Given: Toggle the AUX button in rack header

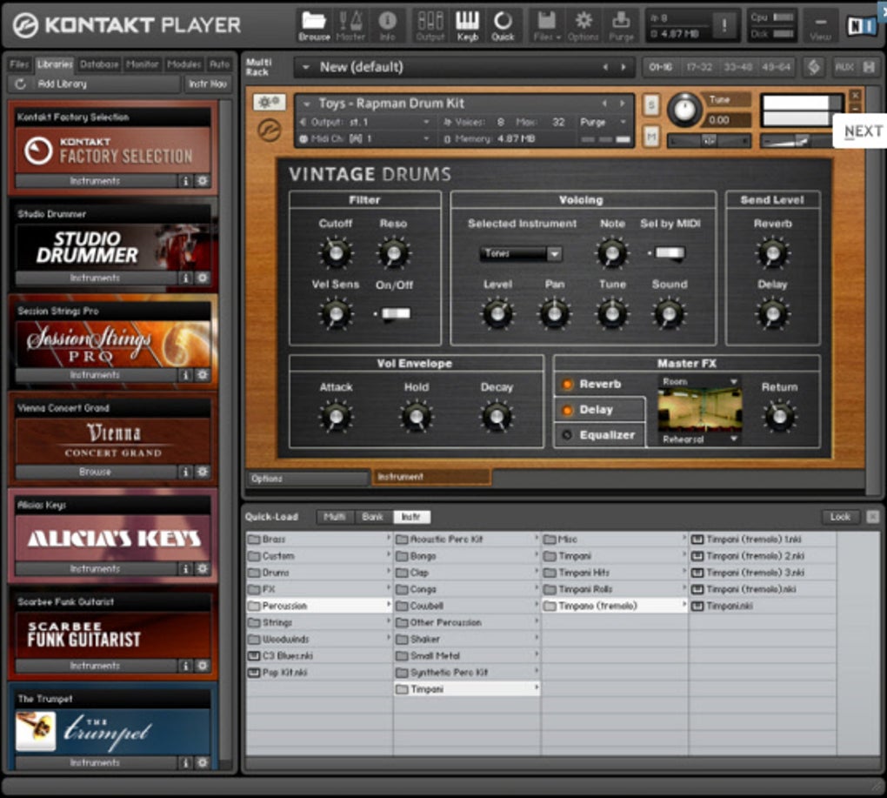Looking at the screenshot, I should [844, 67].
